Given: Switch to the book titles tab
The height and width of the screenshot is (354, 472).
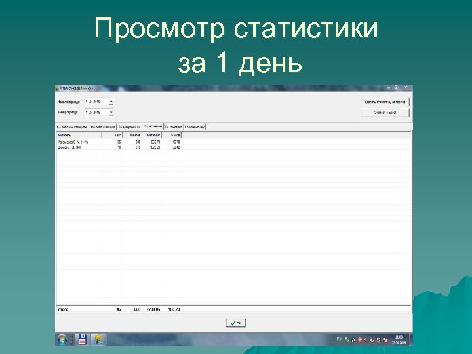Looking at the screenshot, I should [x=102, y=127].
